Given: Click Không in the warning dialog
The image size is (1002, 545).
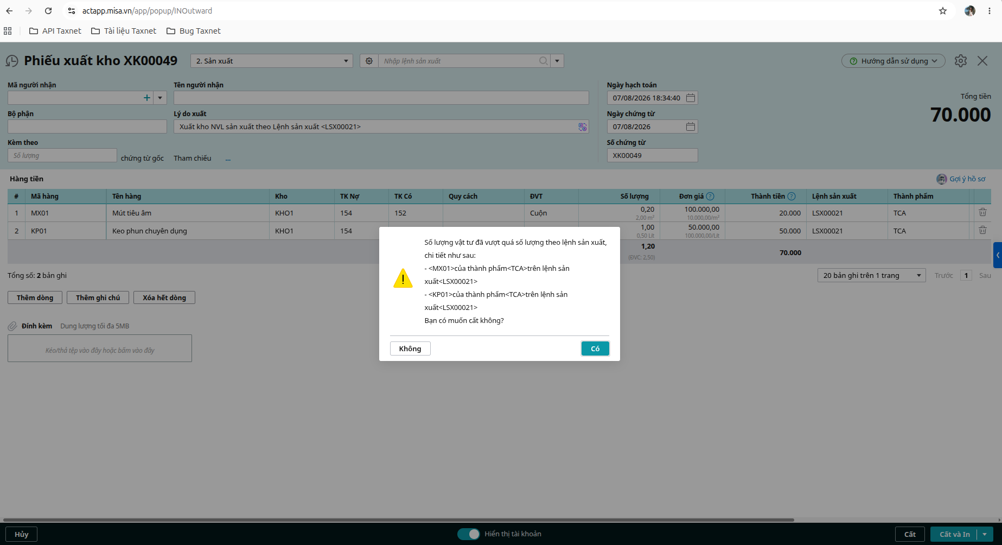Looking at the screenshot, I should (410, 348).
